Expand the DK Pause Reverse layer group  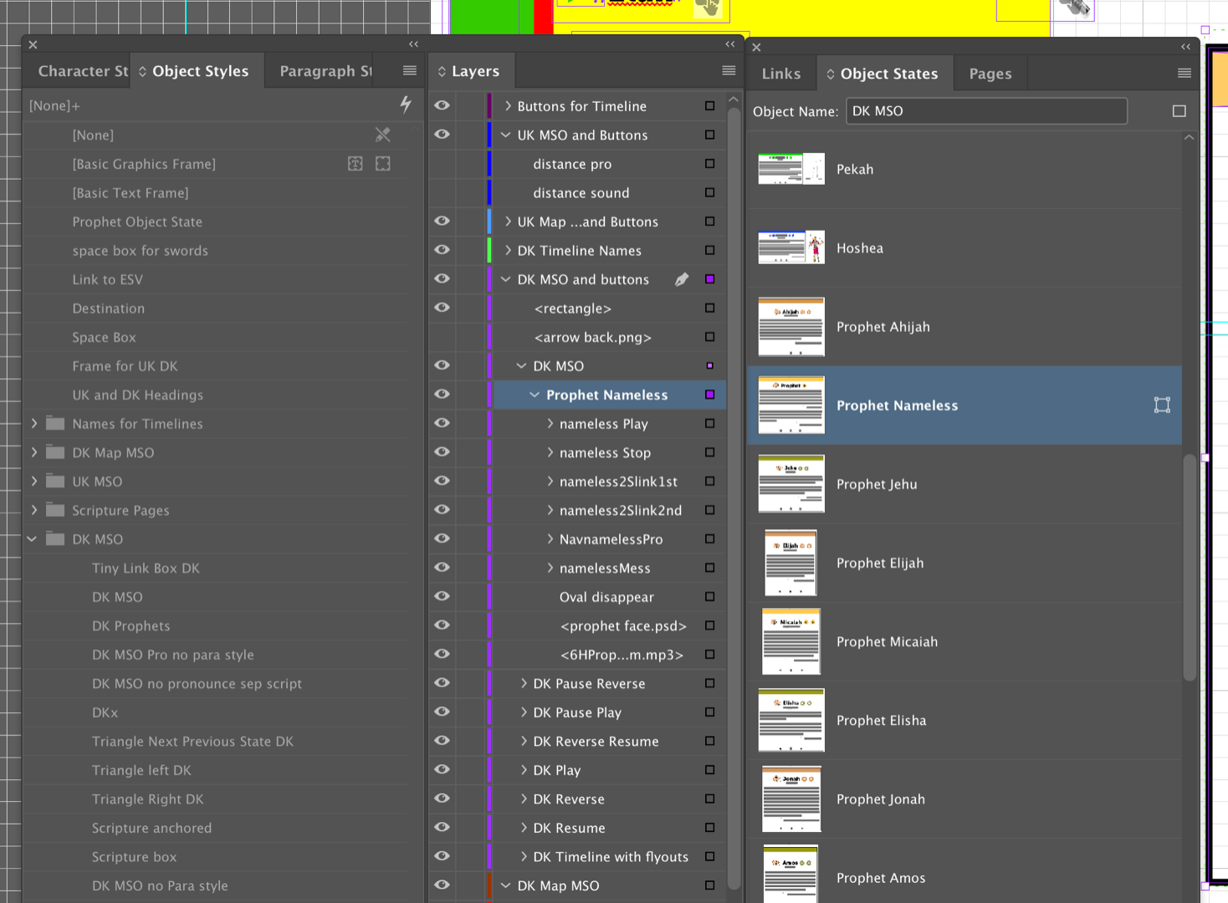[x=524, y=683]
